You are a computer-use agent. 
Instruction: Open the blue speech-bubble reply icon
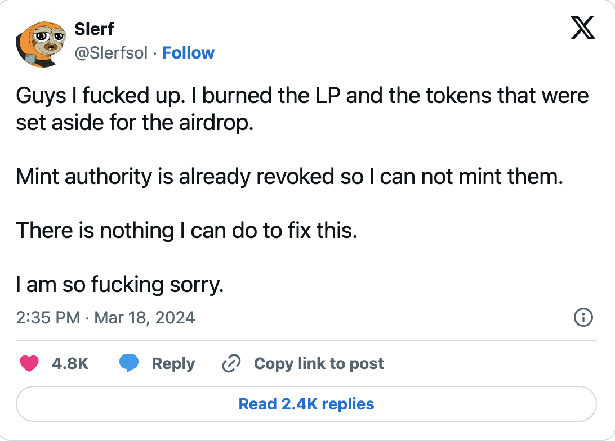tap(128, 363)
